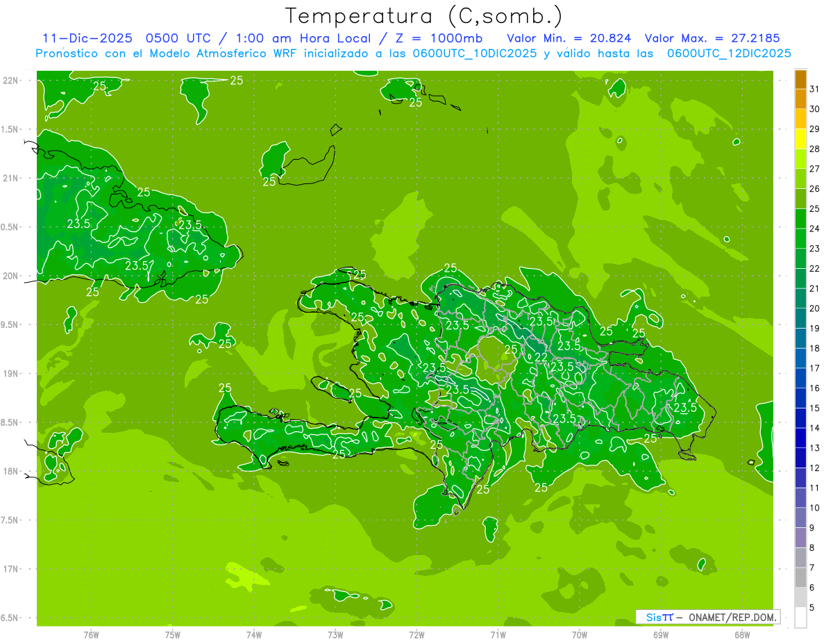Click the 'Temperatura (C,somb.)' chart title

point(423,16)
